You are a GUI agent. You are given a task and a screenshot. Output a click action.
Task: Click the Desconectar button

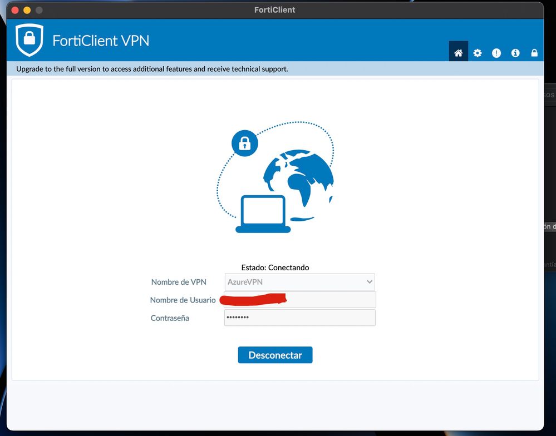pyautogui.click(x=275, y=355)
